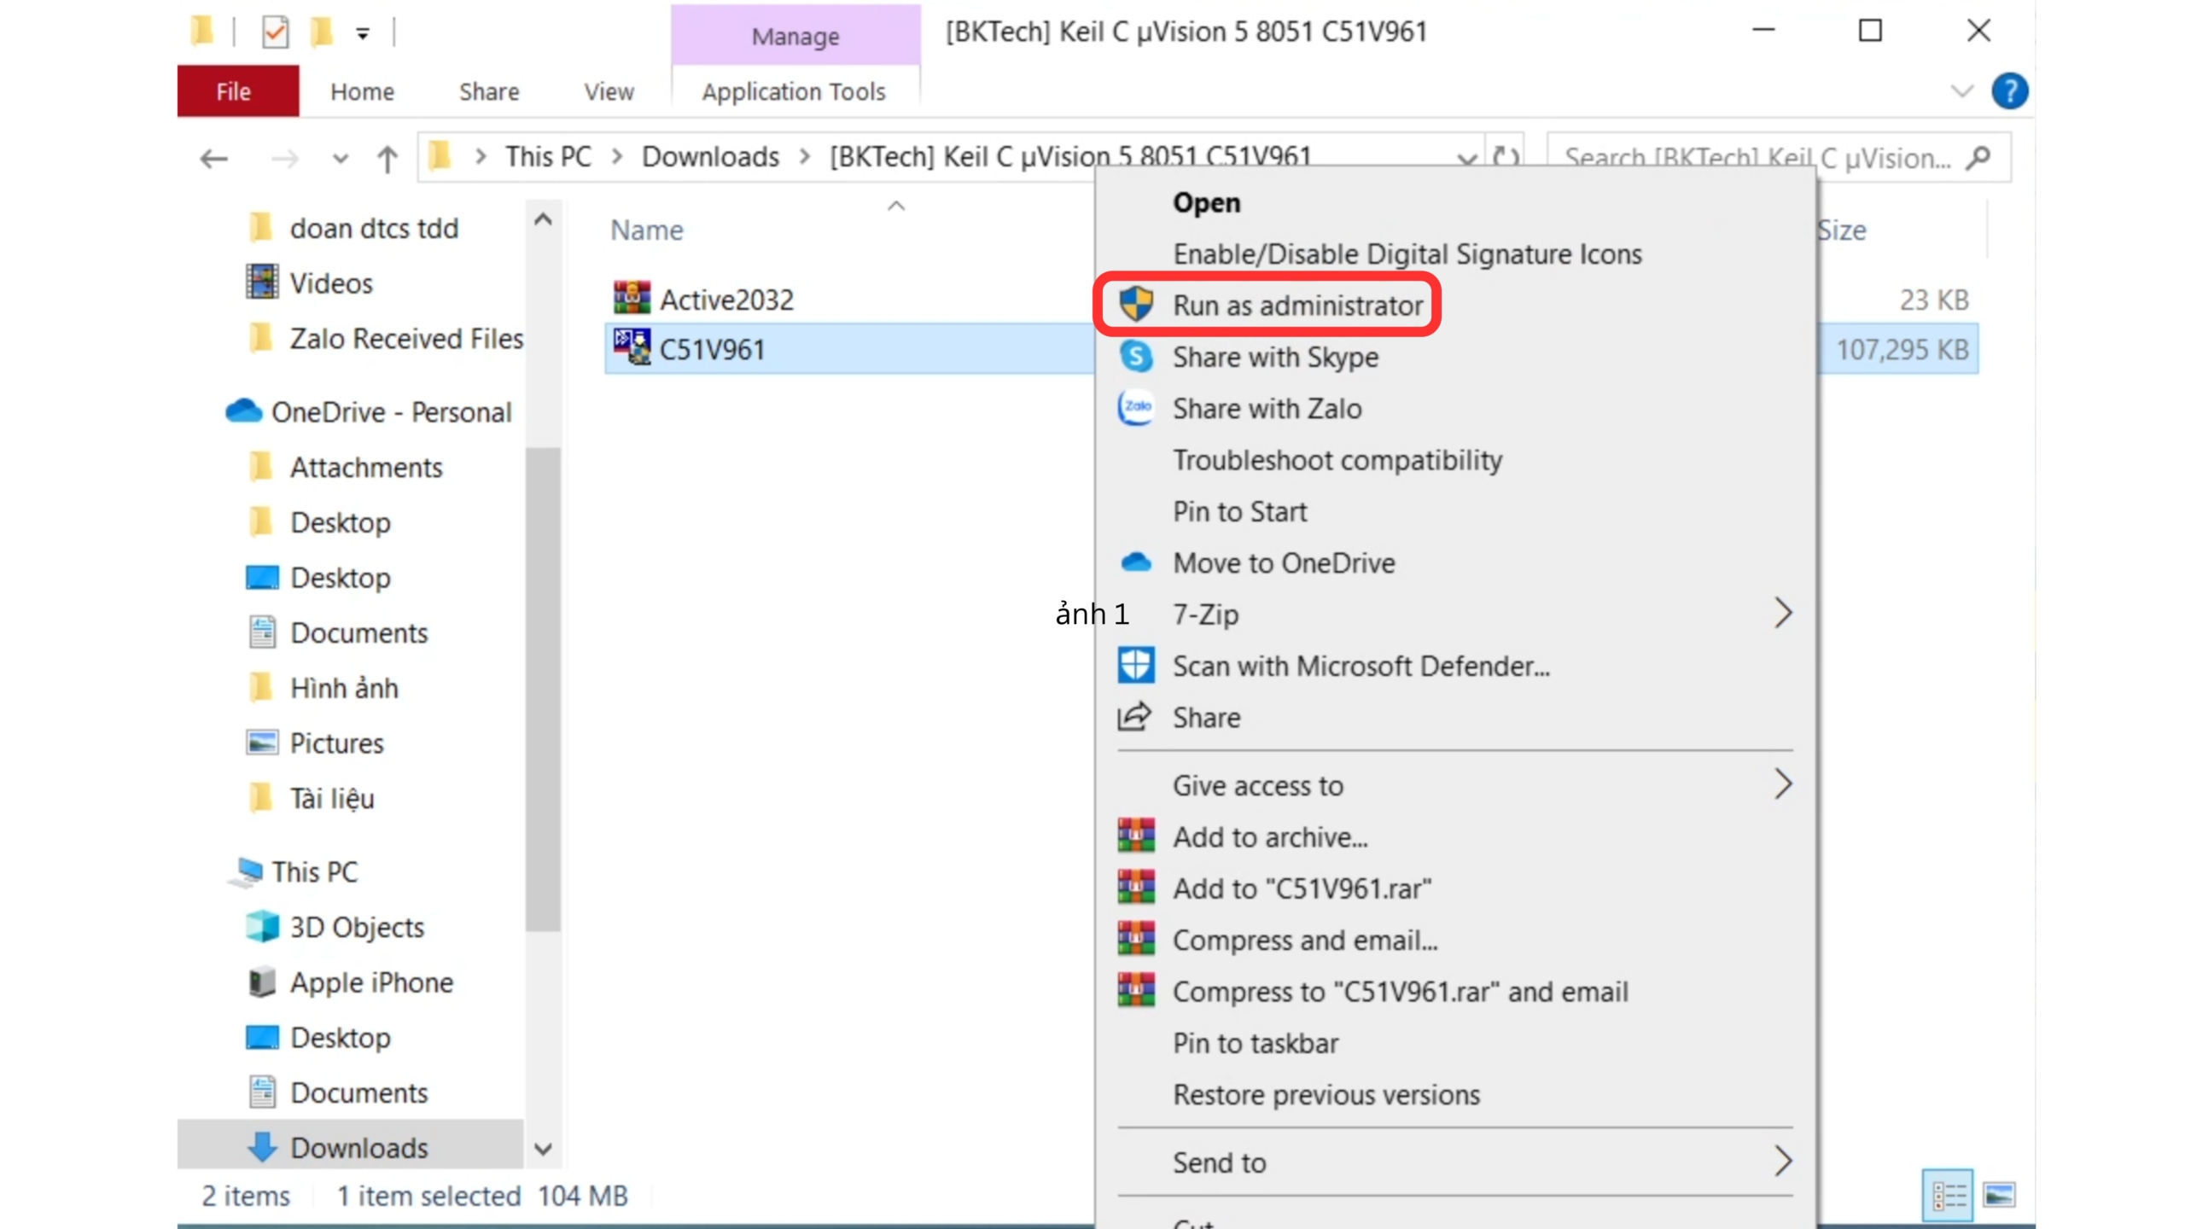Click chevron after This PC in address bar
Viewport: 2185px width, 1229px height.
pos(617,156)
